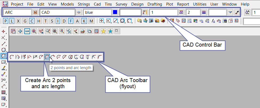The image size is (260, 108).
Task: Click the pen redraw icon on view toolbar
Action: [76, 31]
